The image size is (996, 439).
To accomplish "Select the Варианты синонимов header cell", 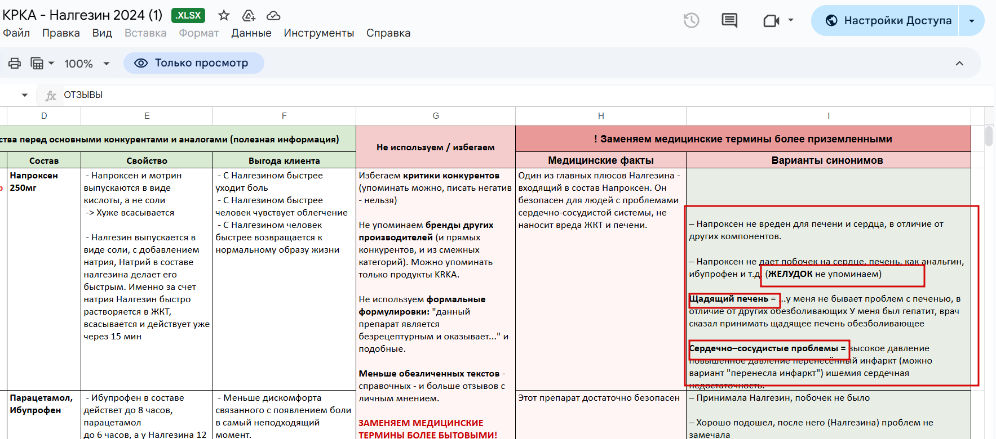I will point(829,160).
